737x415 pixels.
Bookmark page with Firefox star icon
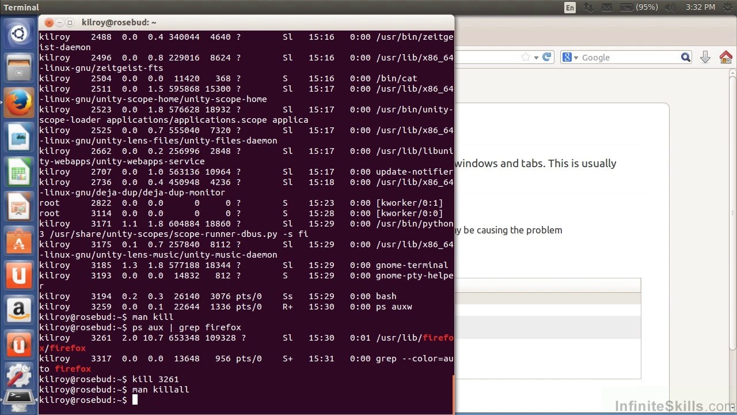click(525, 57)
